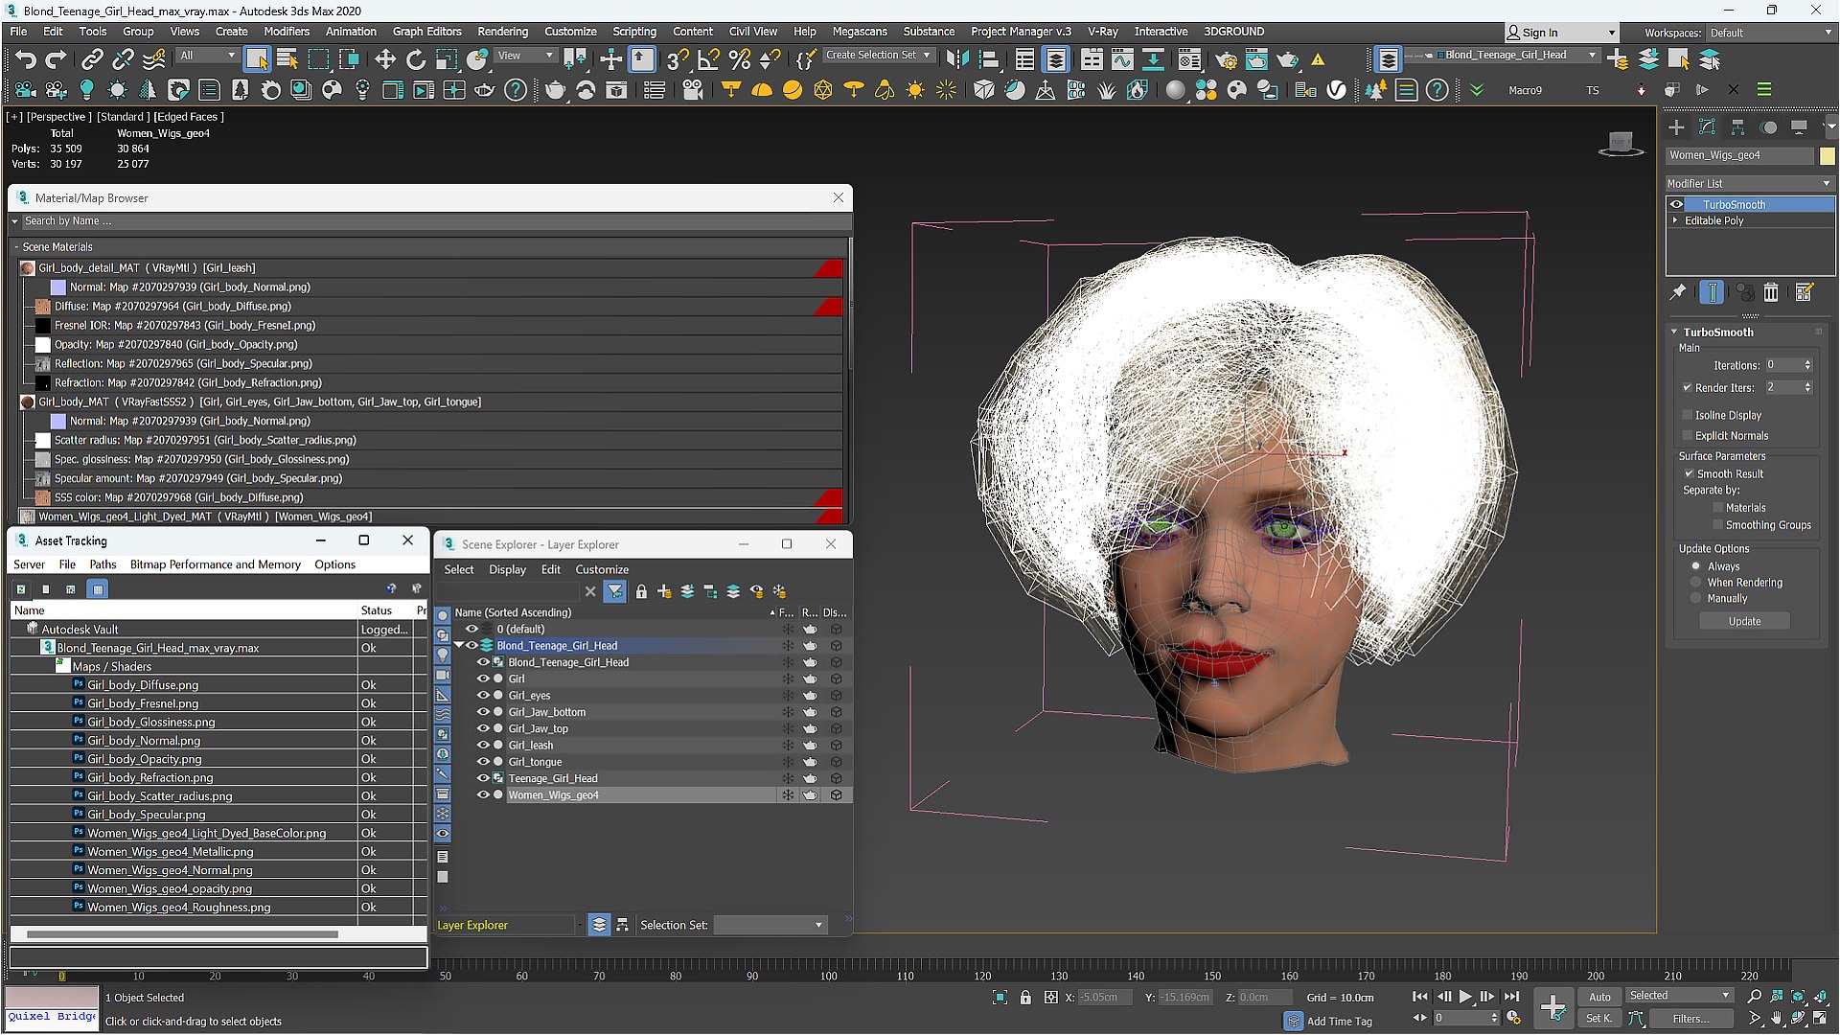1840x1035 pixels.
Task: Open the Curve Editor icon
Action: pyautogui.click(x=1122, y=59)
